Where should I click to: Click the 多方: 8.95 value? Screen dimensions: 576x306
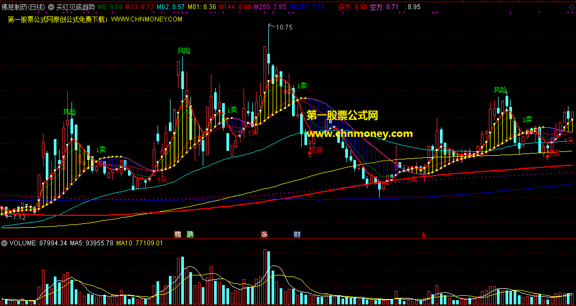coord(352,7)
